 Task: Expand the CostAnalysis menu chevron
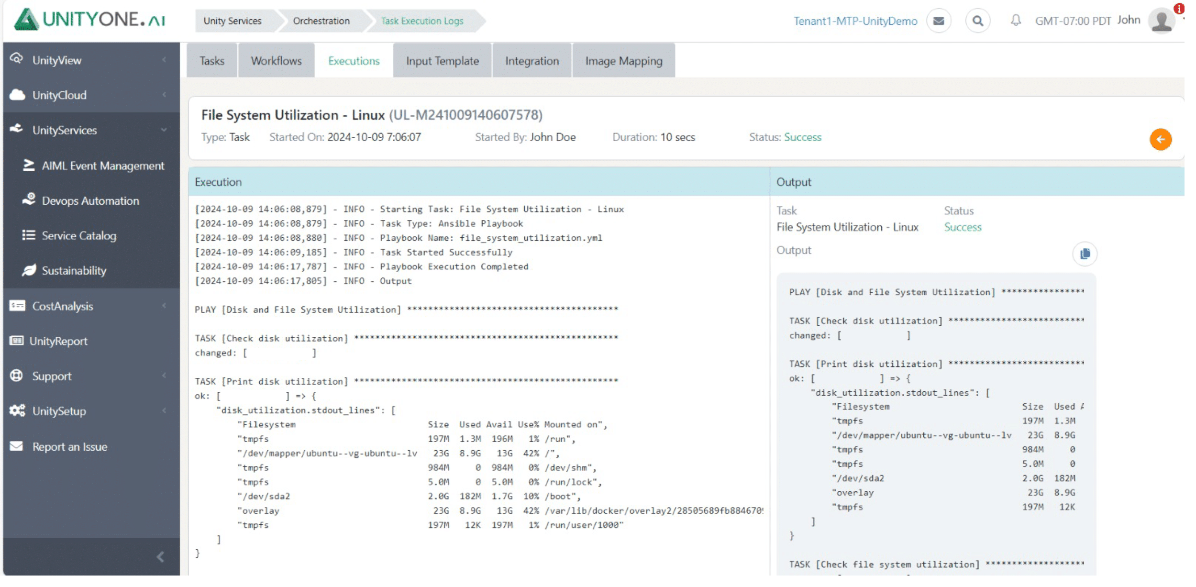(x=164, y=306)
